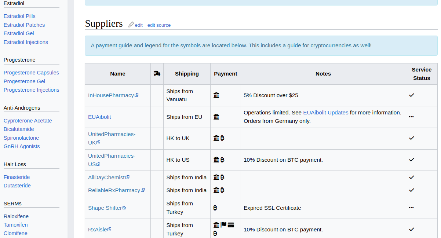Open Progesterone Gel sidebar link

pos(24,81)
